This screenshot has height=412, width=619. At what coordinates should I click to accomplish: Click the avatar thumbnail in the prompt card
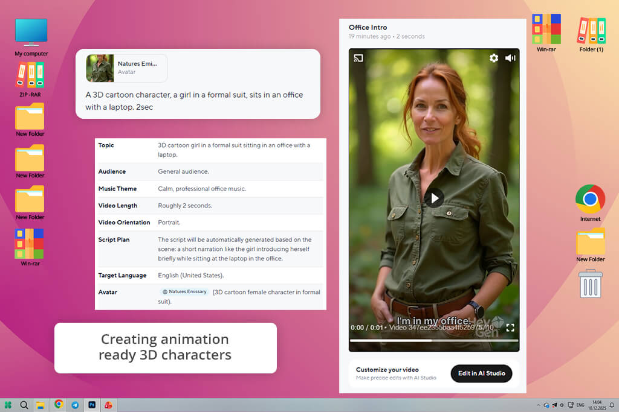[100, 68]
